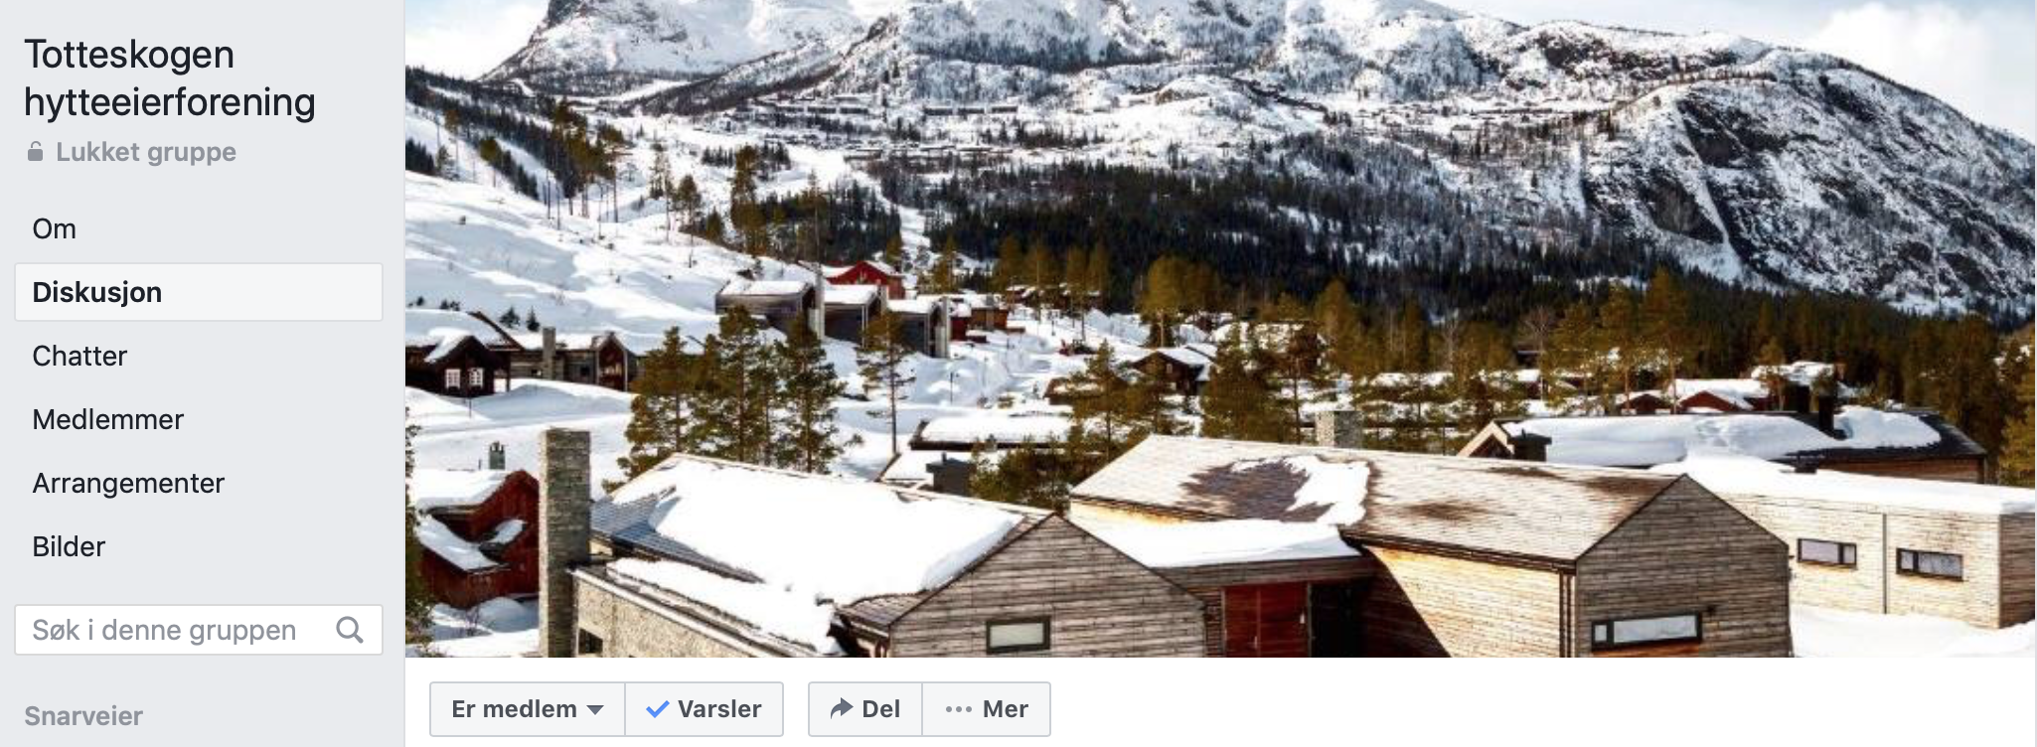Click the share arrow icon on Del
Viewport: 2037px width, 747px height.
coord(841,708)
